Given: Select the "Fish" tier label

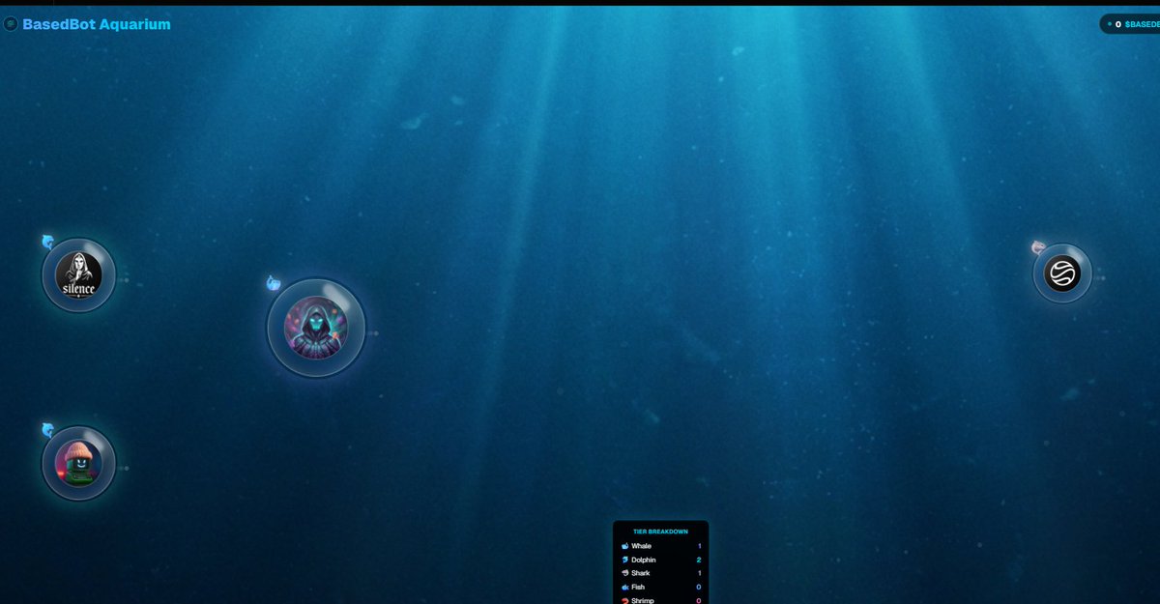Looking at the screenshot, I should point(638,587).
